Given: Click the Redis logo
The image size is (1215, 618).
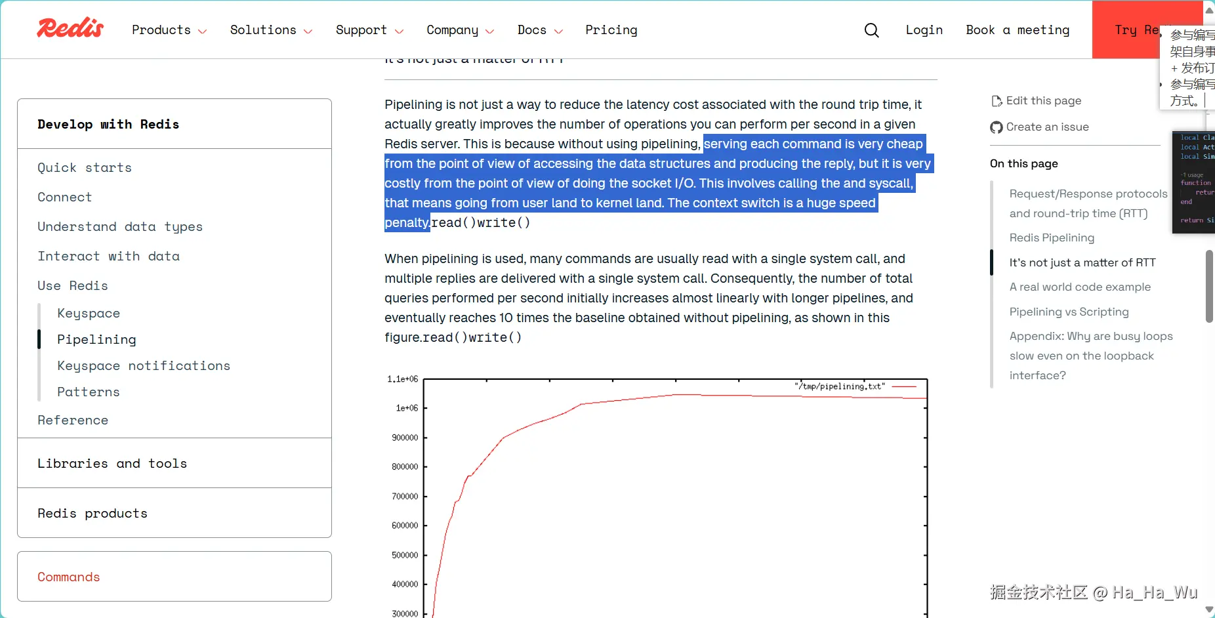Looking at the screenshot, I should 70,28.
